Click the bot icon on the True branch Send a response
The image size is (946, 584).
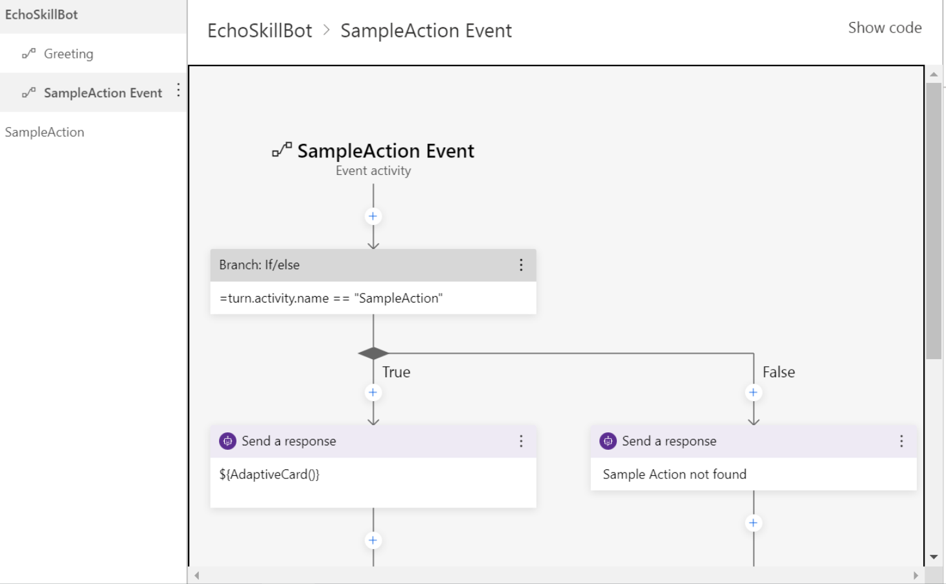[x=227, y=441]
